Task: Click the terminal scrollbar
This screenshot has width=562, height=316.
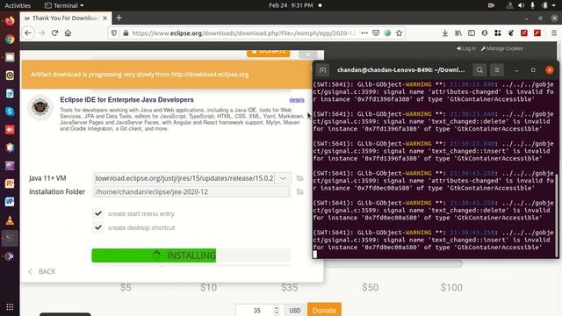Action: (557, 215)
